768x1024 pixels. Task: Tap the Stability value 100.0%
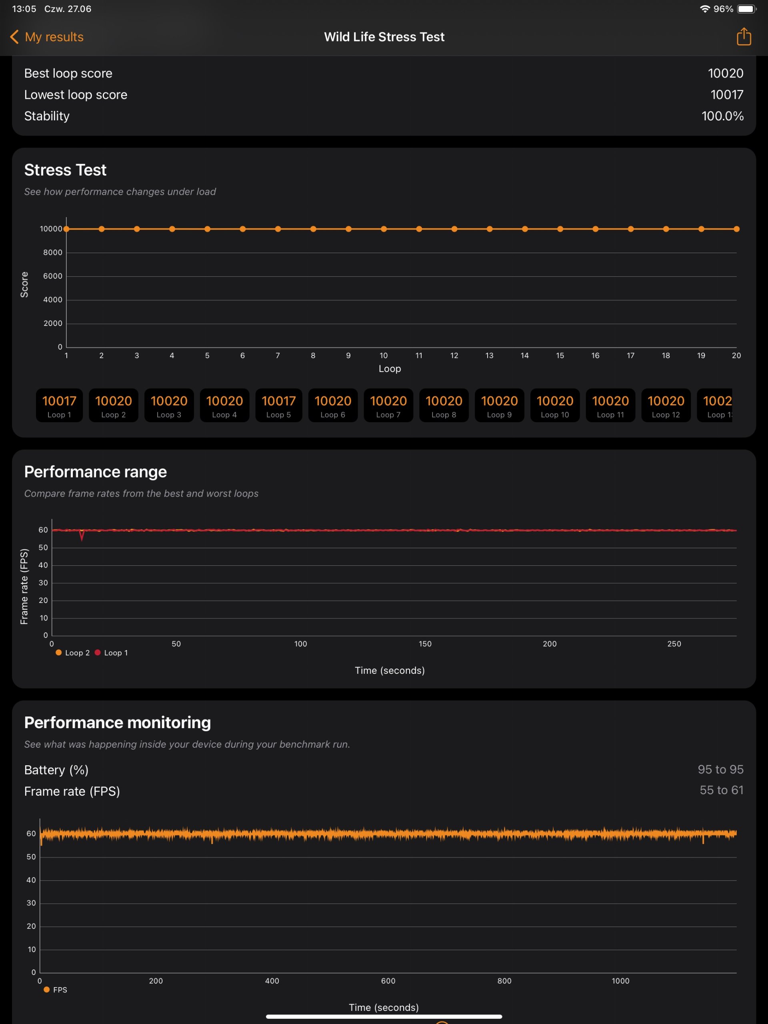pos(722,116)
